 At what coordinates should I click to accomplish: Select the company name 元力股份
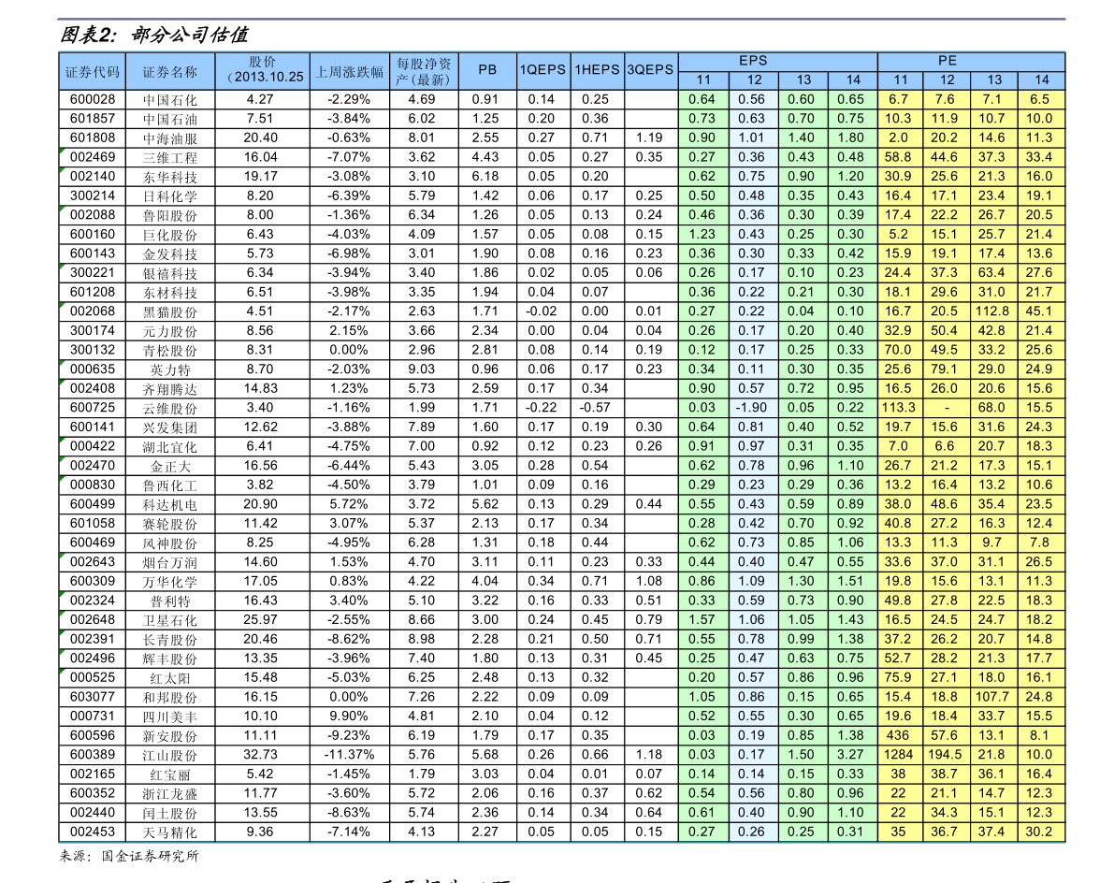click(169, 331)
